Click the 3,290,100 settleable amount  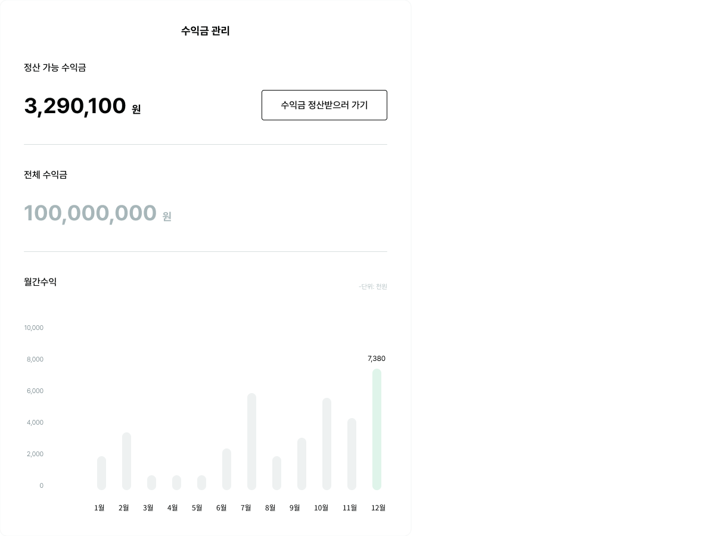click(75, 106)
